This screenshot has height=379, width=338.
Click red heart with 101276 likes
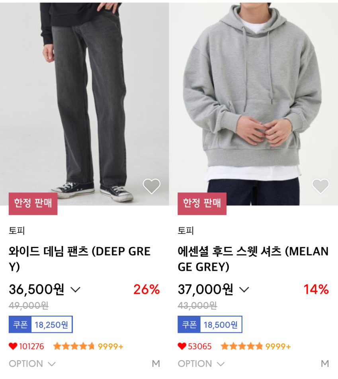(x=13, y=346)
